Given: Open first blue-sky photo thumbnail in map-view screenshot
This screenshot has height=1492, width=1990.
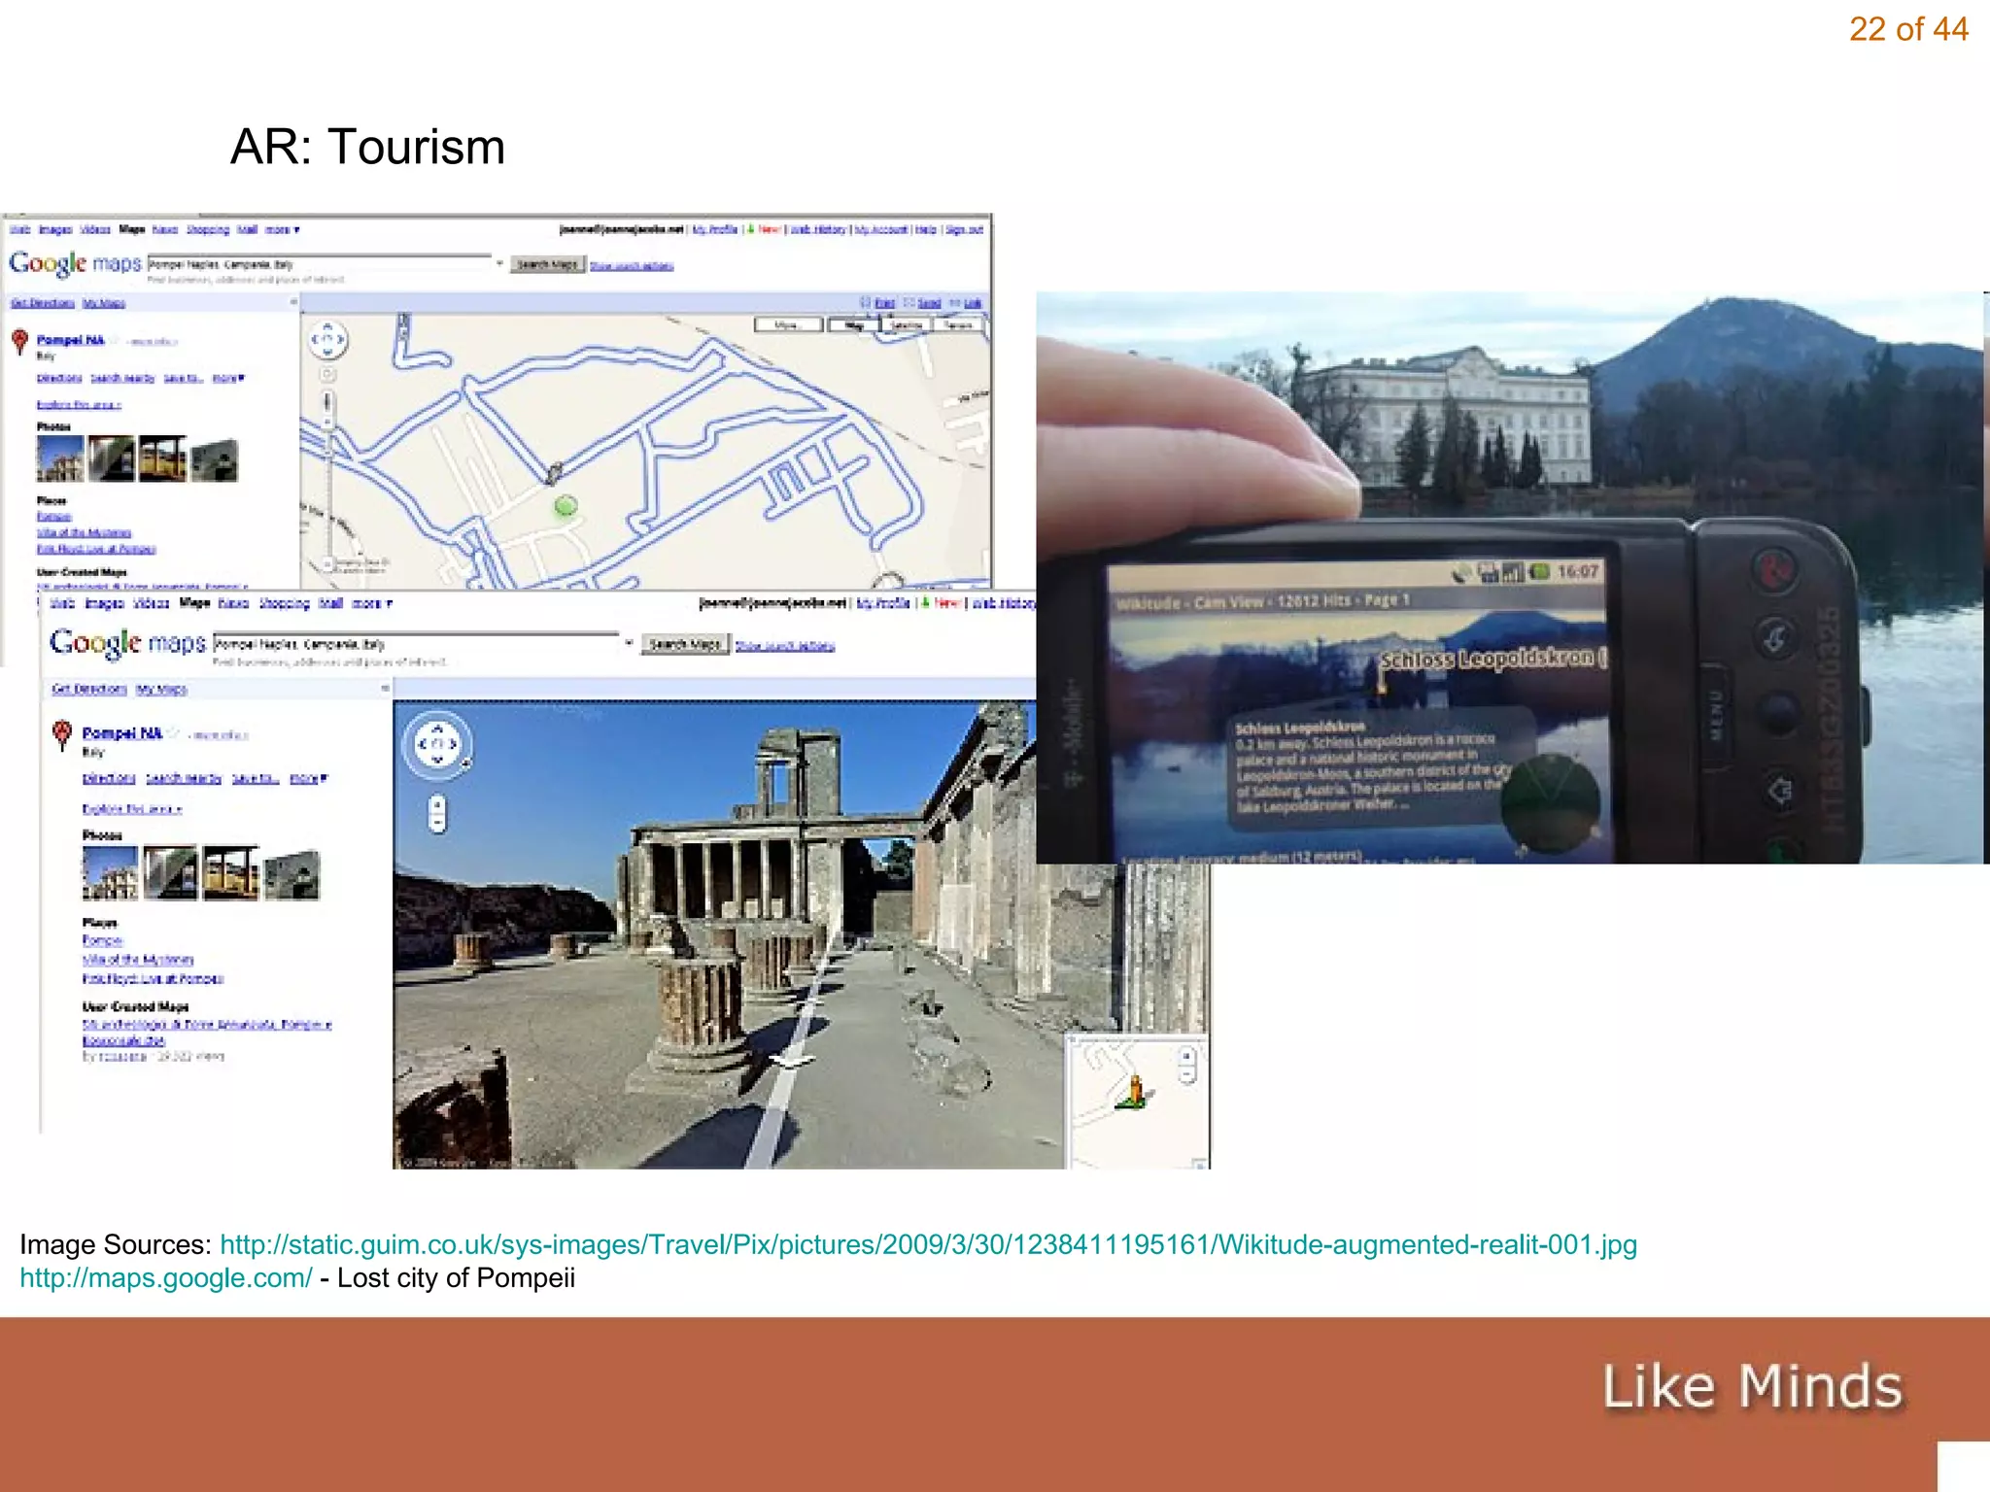Looking at the screenshot, I should [60, 458].
